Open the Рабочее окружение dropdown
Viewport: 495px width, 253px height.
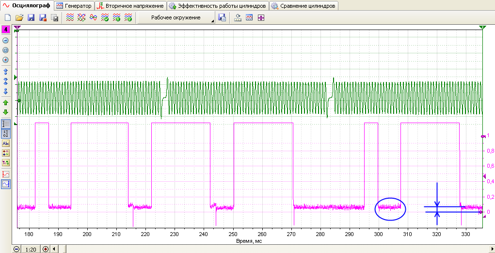coord(176,17)
